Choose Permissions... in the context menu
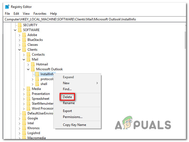The width and height of the screenshot is (189, 142). click(x=77, y=117)
